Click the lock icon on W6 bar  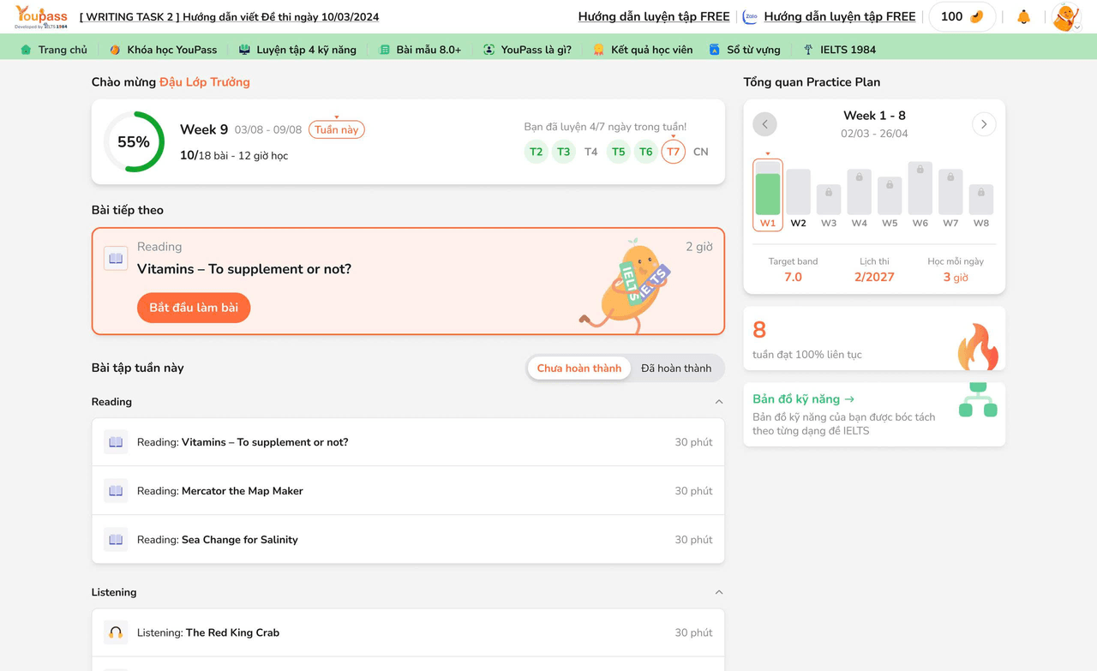click(920, 170)
